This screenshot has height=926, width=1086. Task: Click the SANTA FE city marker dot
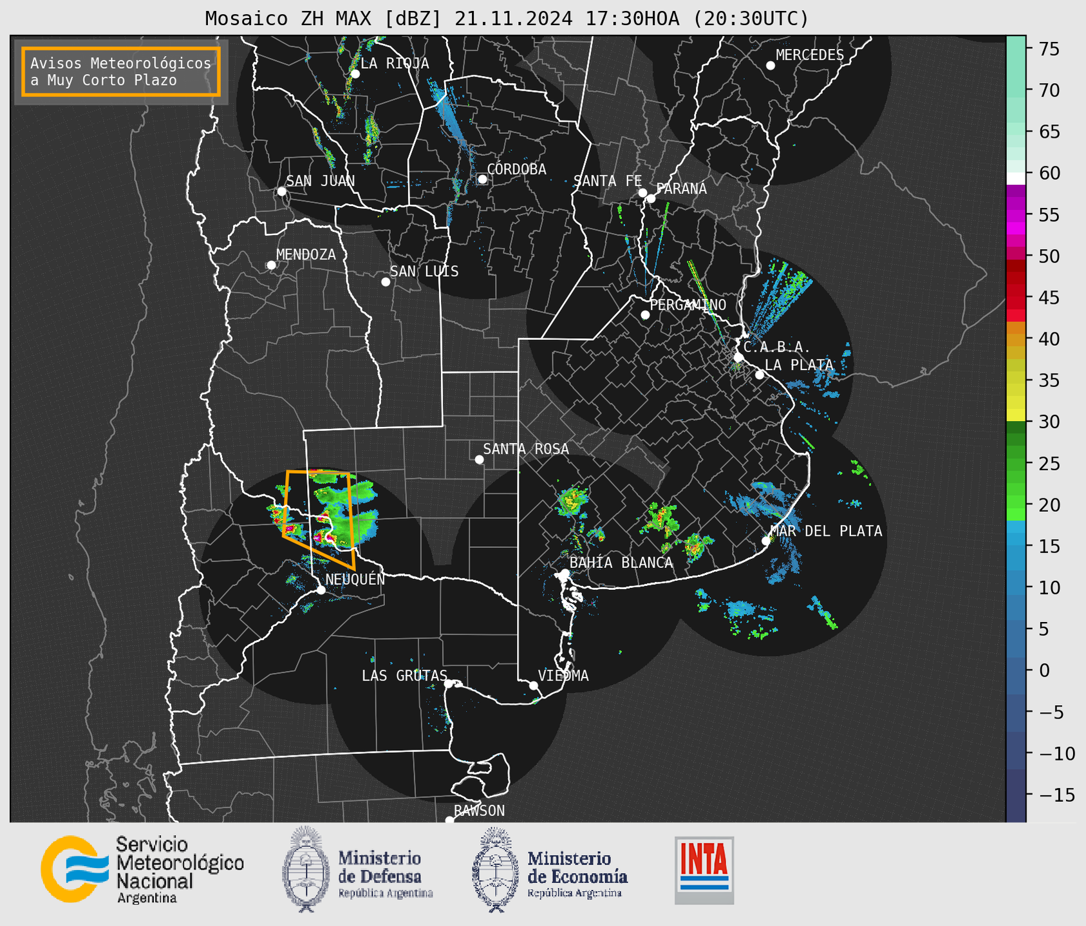642,193
